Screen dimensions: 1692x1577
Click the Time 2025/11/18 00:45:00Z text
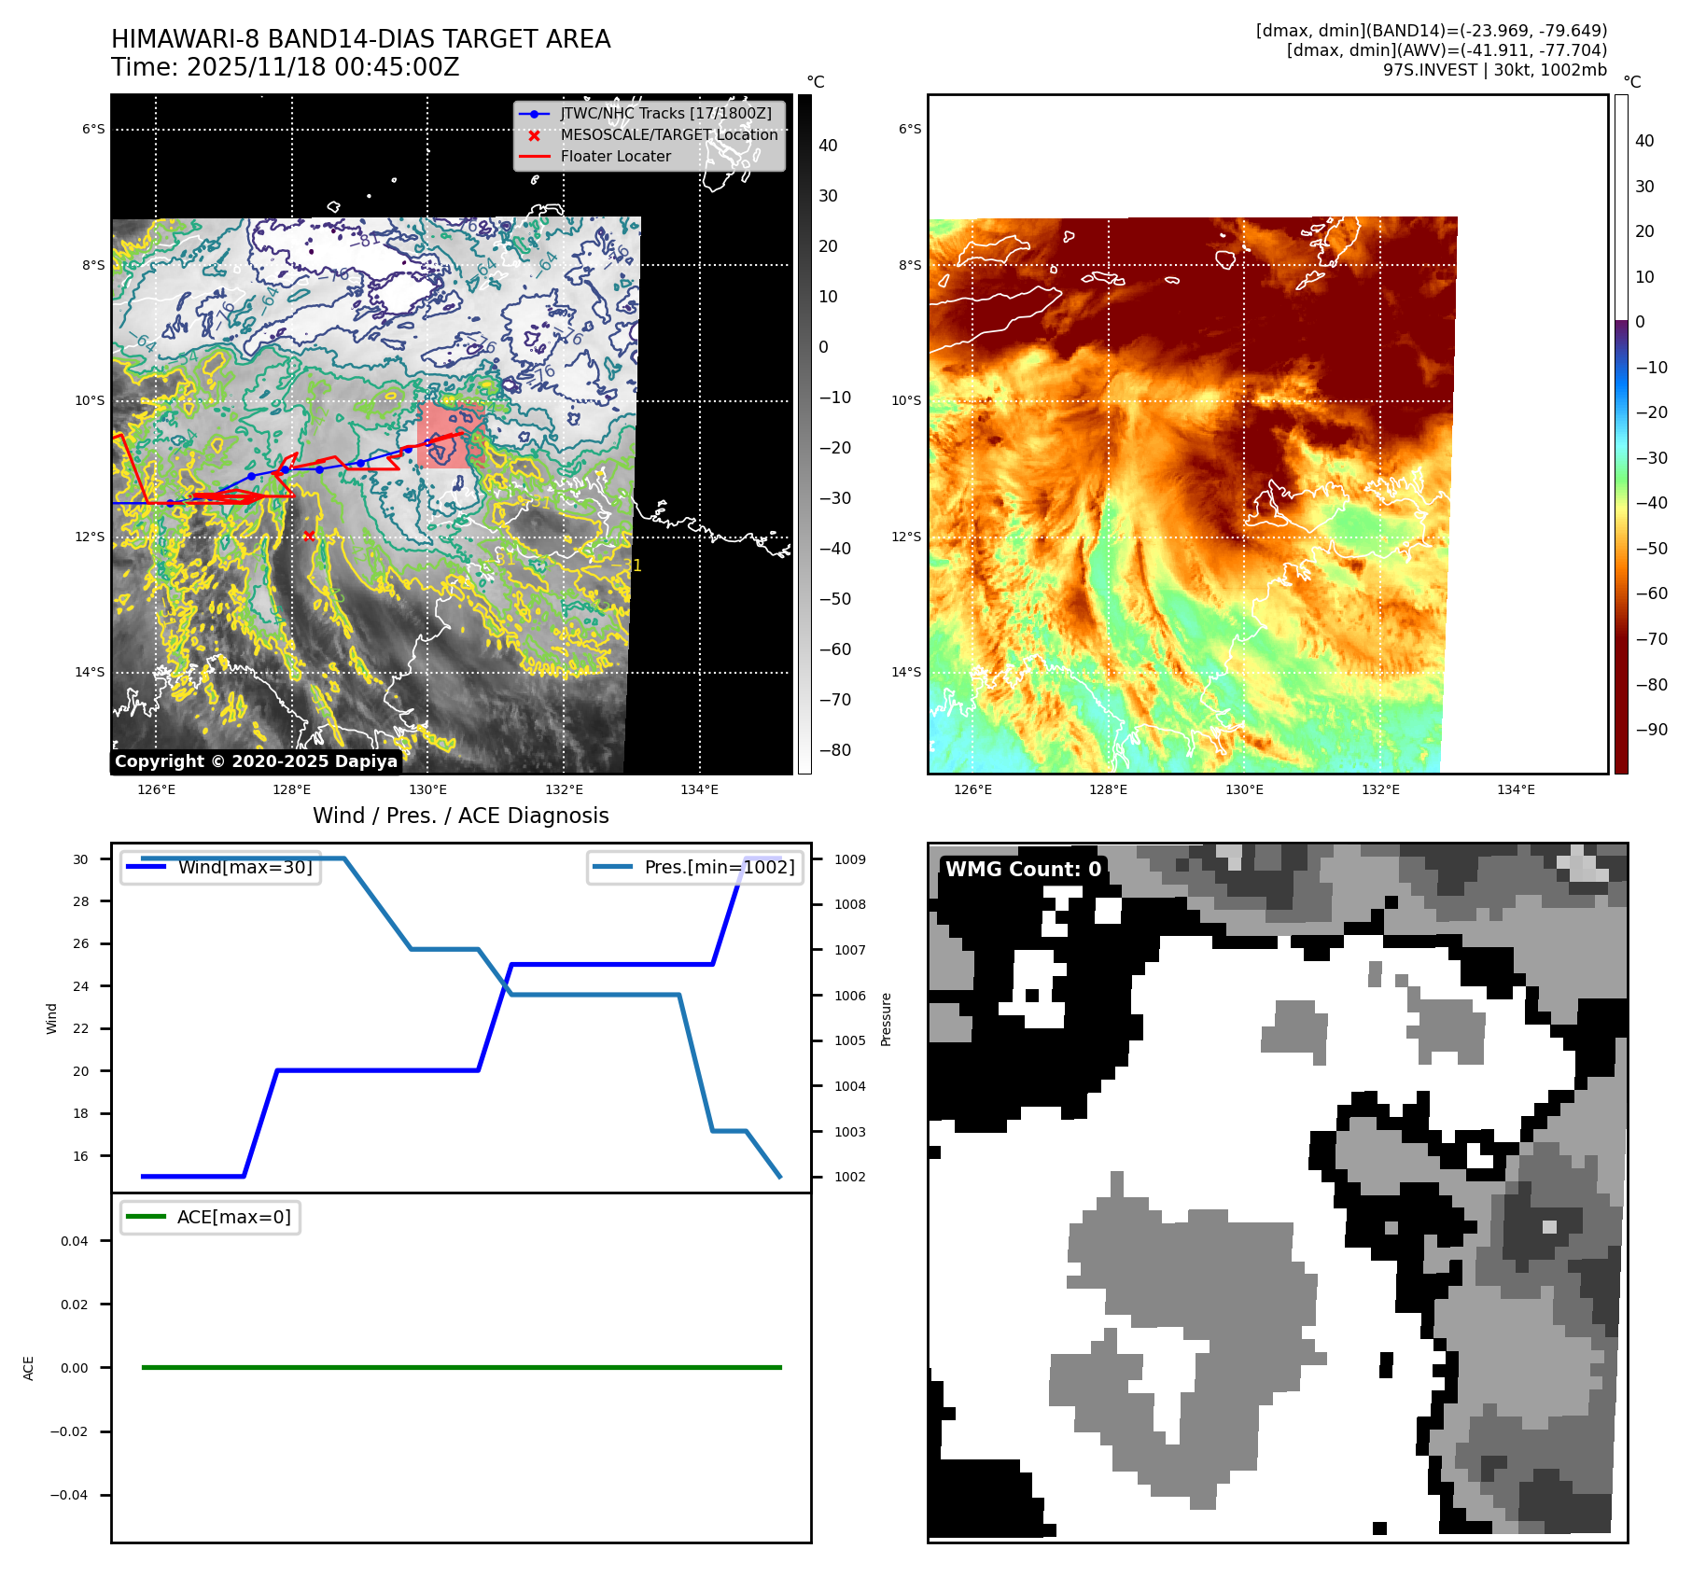[x=285, y=67]
